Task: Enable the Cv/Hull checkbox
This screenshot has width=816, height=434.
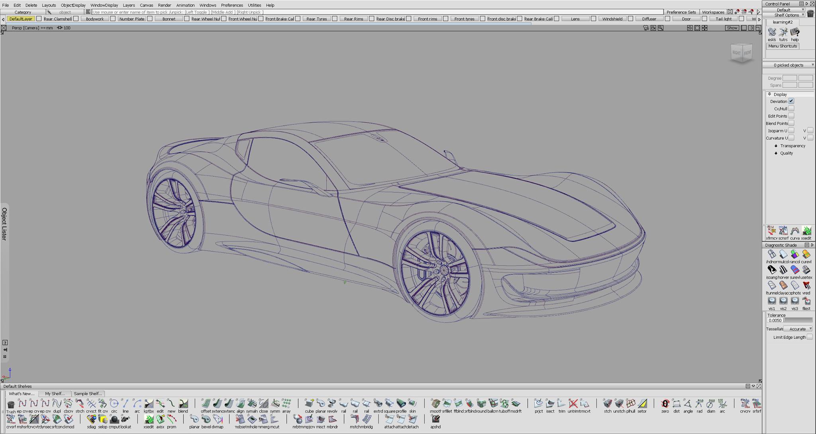Action: coord(791,108)
